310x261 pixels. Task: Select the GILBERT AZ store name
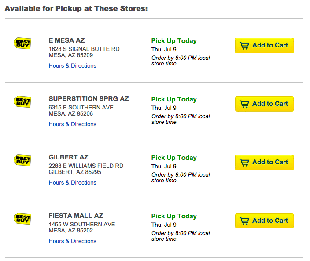(x=68, y=157)
